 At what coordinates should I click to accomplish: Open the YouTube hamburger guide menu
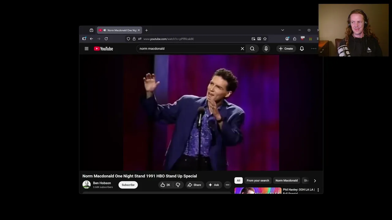[x=86, y=49]
